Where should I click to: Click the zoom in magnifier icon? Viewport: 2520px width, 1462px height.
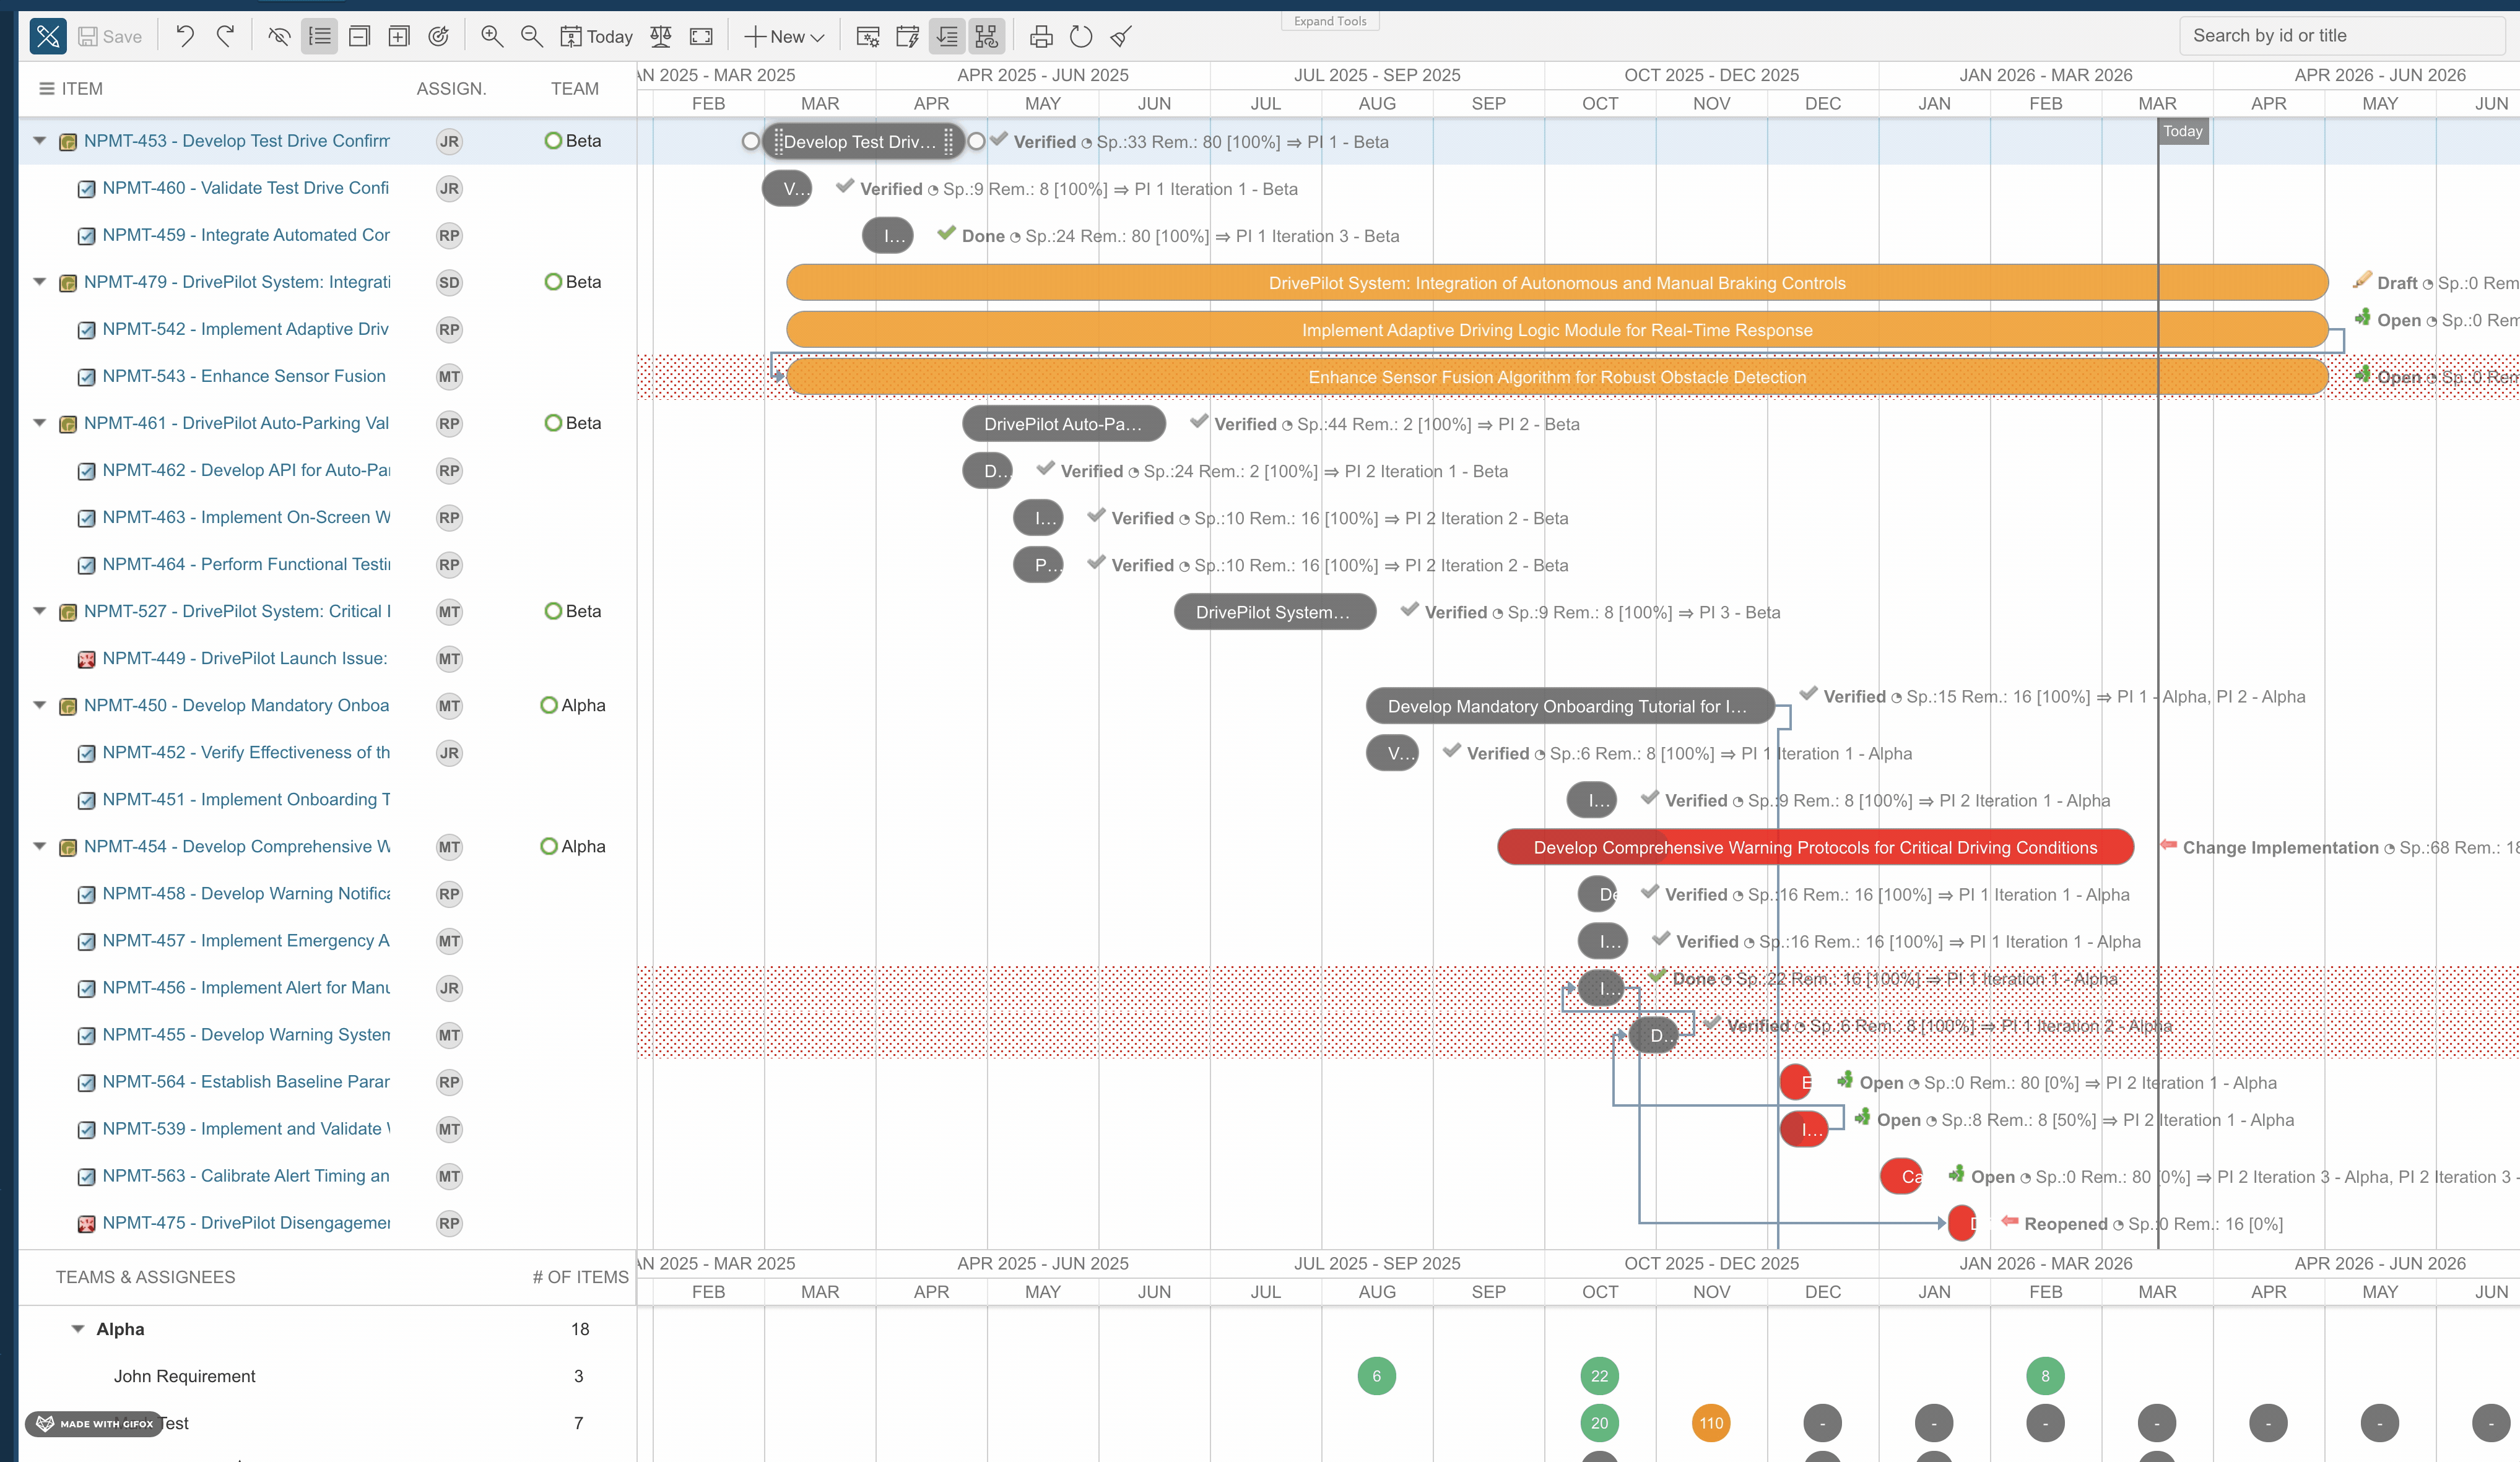491,37
